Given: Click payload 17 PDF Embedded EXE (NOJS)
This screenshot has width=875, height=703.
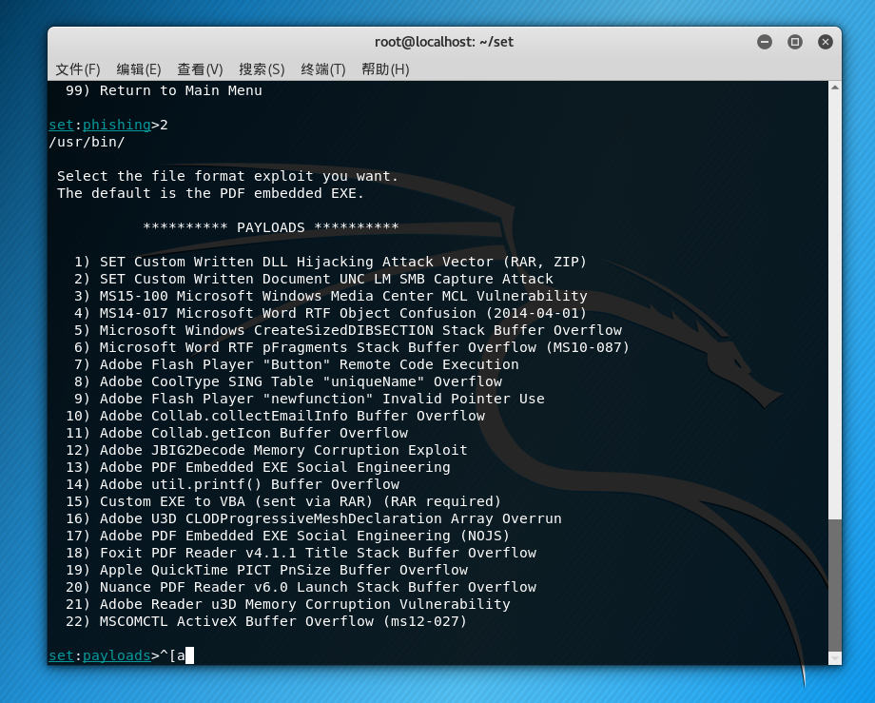Looking at the screenshot, I should click(x=288, y=536).
